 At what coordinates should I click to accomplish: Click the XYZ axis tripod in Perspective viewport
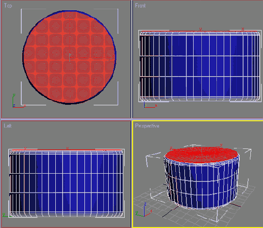pyautogui.click(x=144, y=211)
